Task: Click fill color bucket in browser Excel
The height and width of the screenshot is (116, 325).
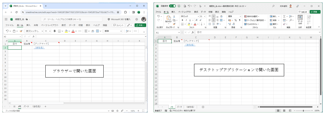Action: 66,31
